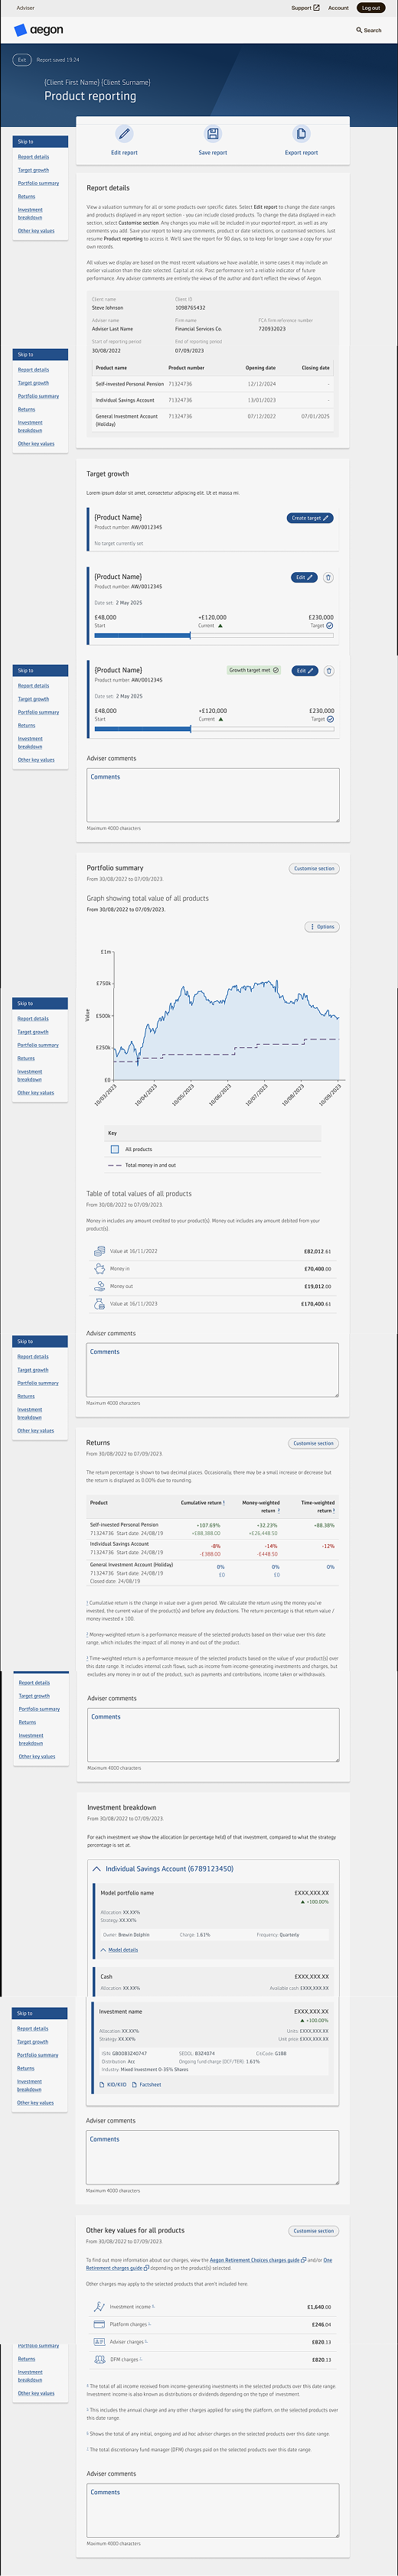Click the '£19,012.00' Money out value
The height and width of the screenshot is (2576, 398).
click(x=317, y=1286)
